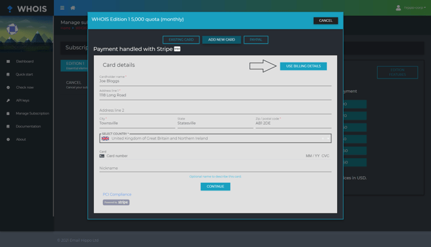Screen dimensions: 431x247
Task: Click the Cancel button in dialog header
Action: (x=326, y=21)
